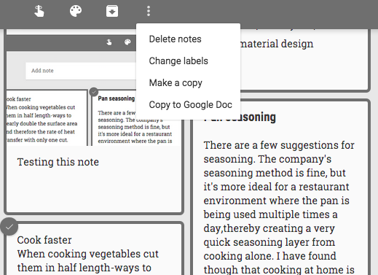378x275 pixels.
Task: Open the color palette icon in the top toolbar
Action: (76, 11)
